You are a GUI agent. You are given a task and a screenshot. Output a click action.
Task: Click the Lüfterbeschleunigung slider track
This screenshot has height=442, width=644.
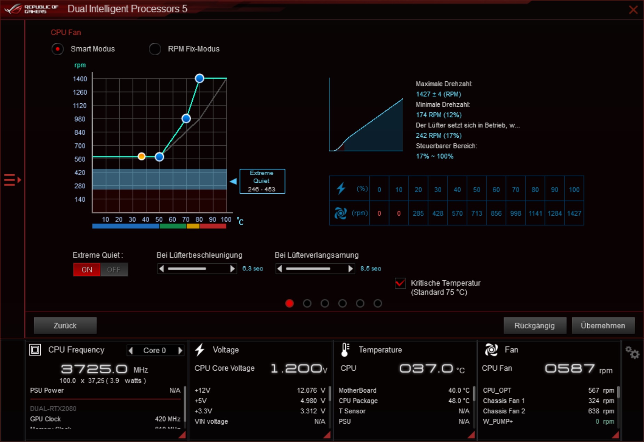(x=197, y=269)
